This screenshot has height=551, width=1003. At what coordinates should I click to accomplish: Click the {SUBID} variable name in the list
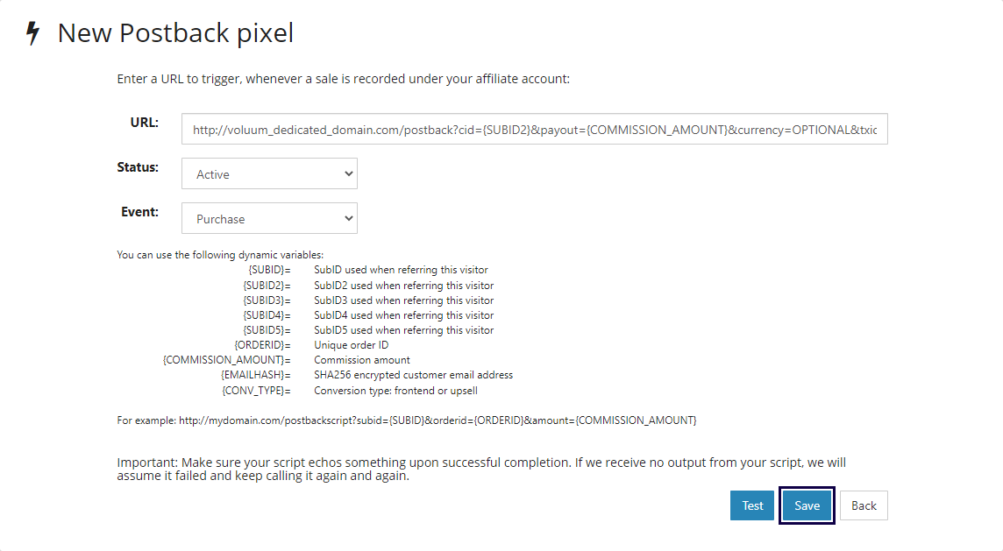tap(269, 270)
